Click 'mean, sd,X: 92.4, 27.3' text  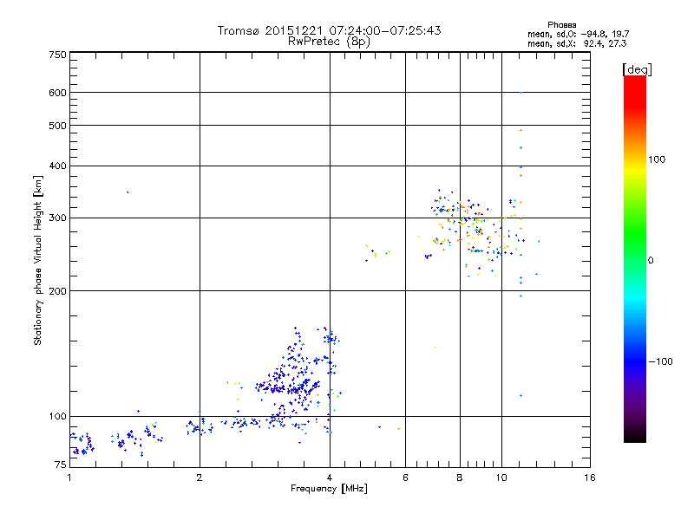577,44
